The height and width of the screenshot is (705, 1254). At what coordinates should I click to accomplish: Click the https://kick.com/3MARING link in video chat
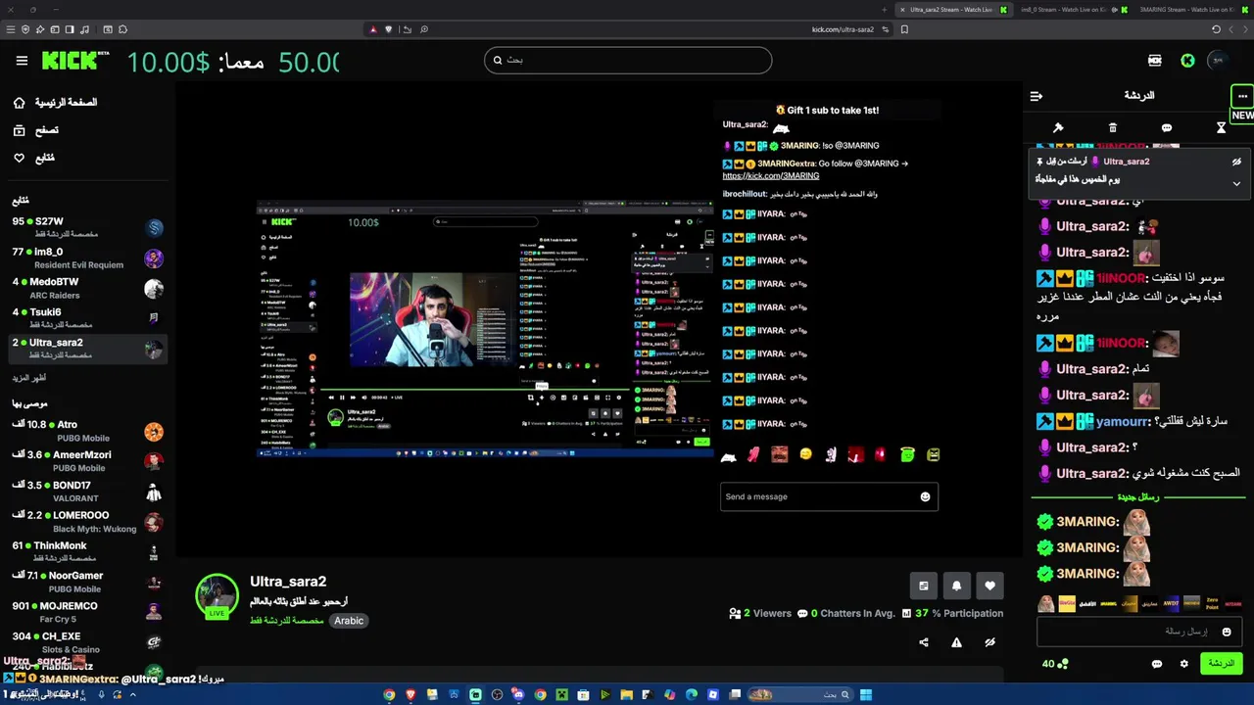(771, 175)
